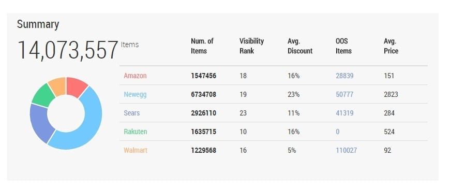Select the purple-blue Sears donut segment

[x=40, y=122]
